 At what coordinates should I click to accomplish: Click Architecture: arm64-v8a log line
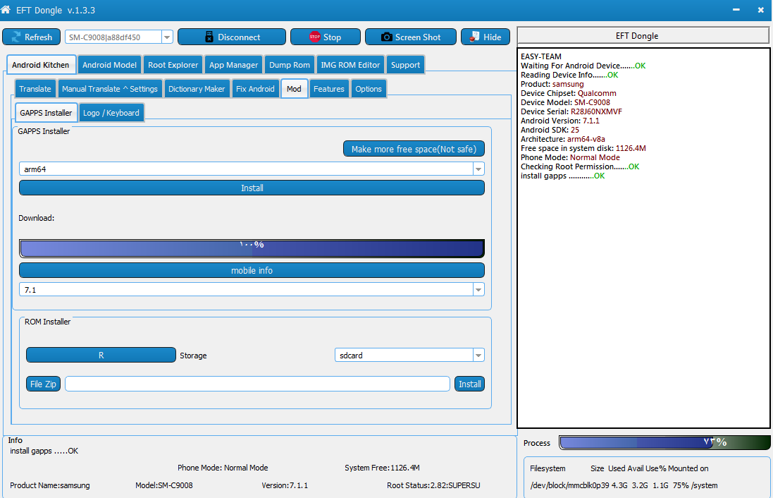point(563,139)
